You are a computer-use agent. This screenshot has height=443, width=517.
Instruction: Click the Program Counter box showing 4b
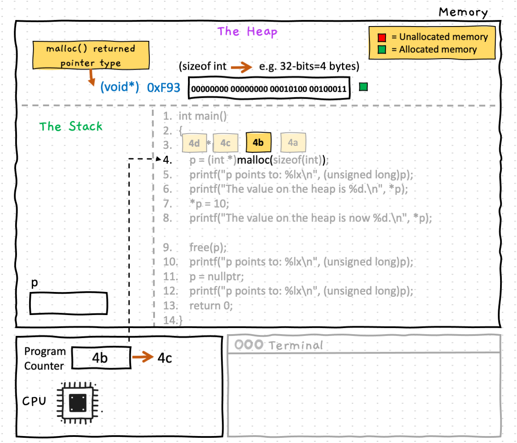point(101,358)
